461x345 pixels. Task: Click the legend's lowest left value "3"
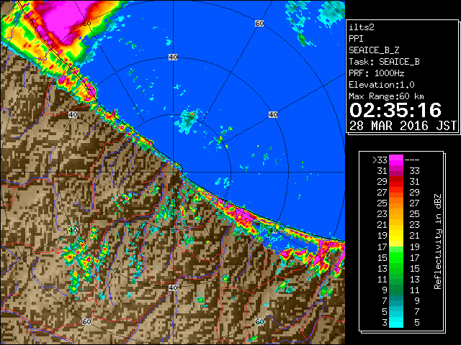tap(385, 323)
